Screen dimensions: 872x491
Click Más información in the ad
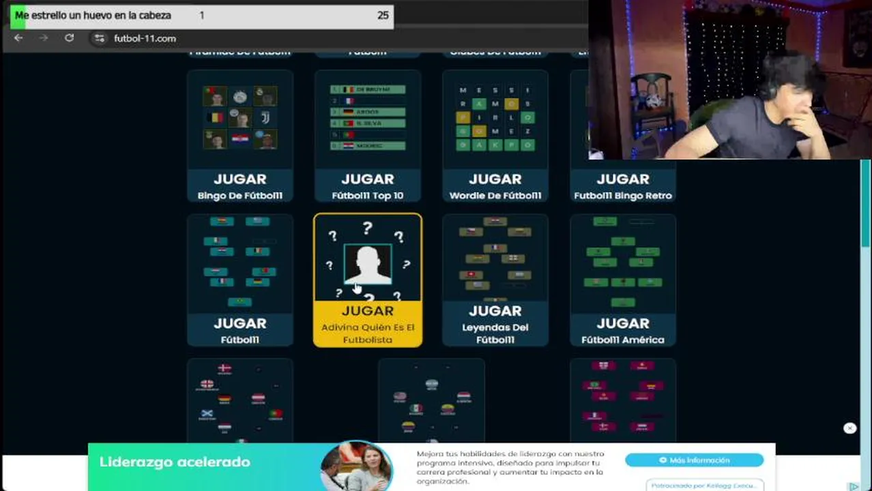(x=694, y=460)
